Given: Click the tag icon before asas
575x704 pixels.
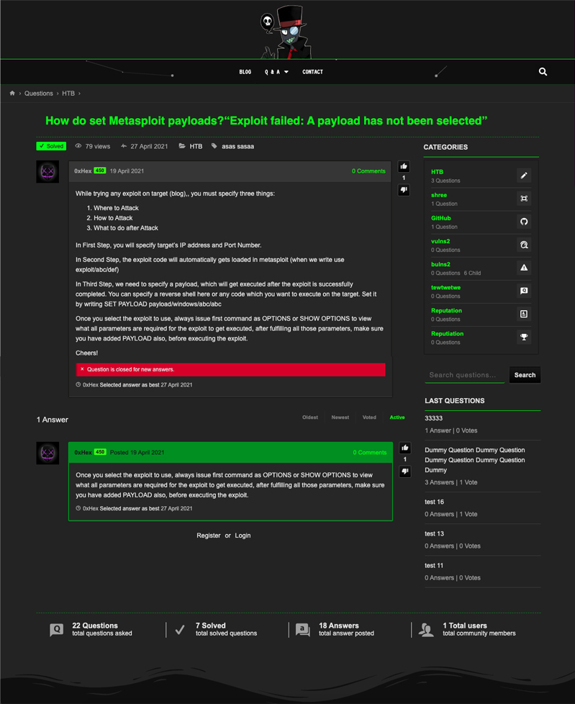Looking at the screenshot, I should [x=214, y=146].
